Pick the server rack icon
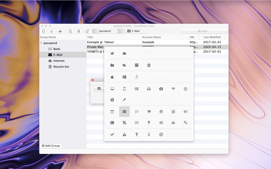This screenshot has height=169, width=271. coord(137,89)
